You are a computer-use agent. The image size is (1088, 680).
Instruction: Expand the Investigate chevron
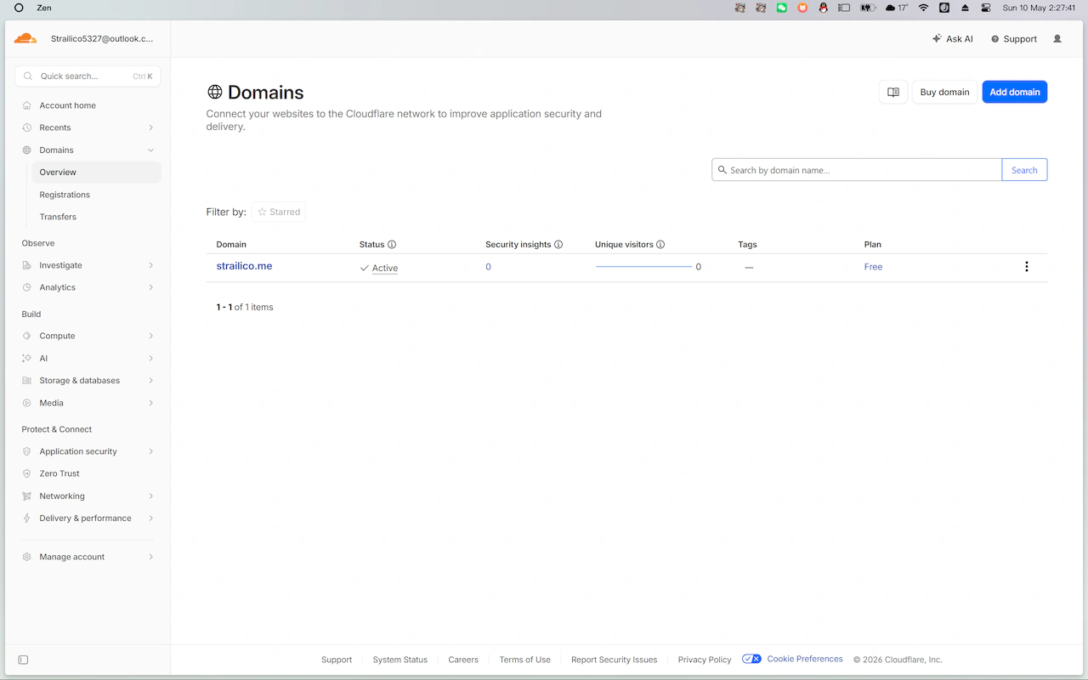pyautogui.click(x=150, y=265)
